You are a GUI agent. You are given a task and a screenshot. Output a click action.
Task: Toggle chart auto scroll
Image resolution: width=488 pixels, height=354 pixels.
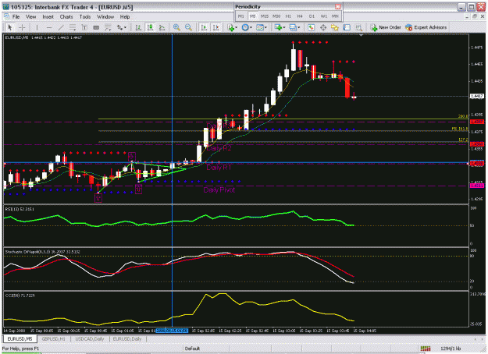[x=204, y=27]
